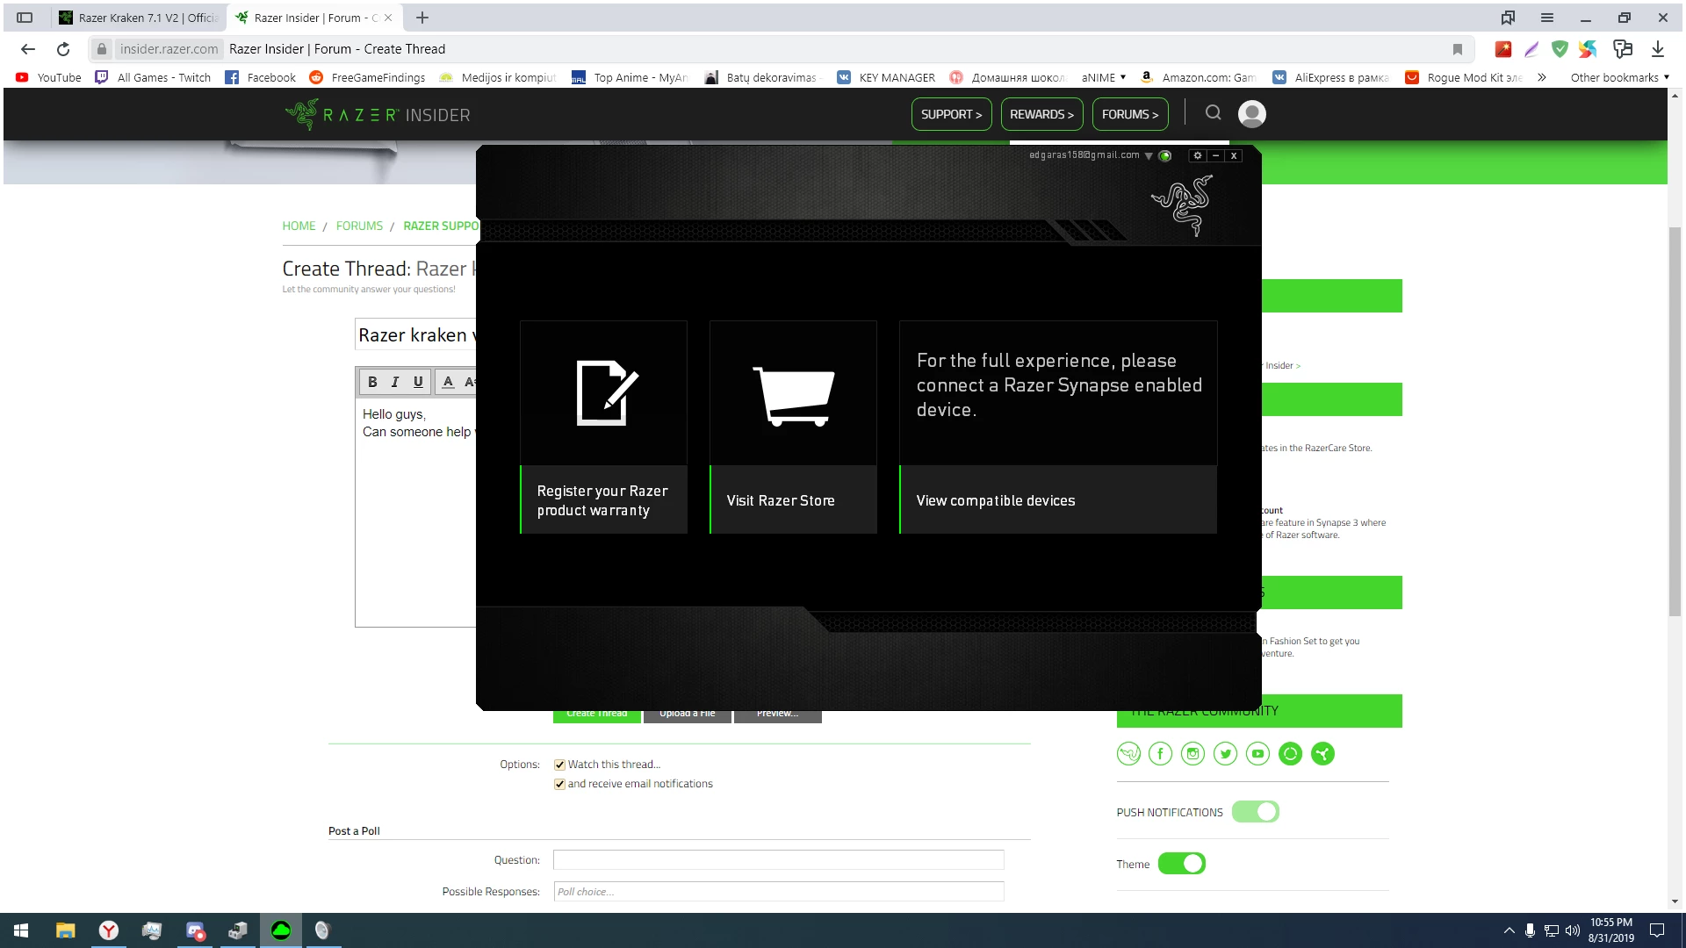This screenshot has height=948, width=1686.
Task: Expand the Support menu
Action: coord(951,114)
